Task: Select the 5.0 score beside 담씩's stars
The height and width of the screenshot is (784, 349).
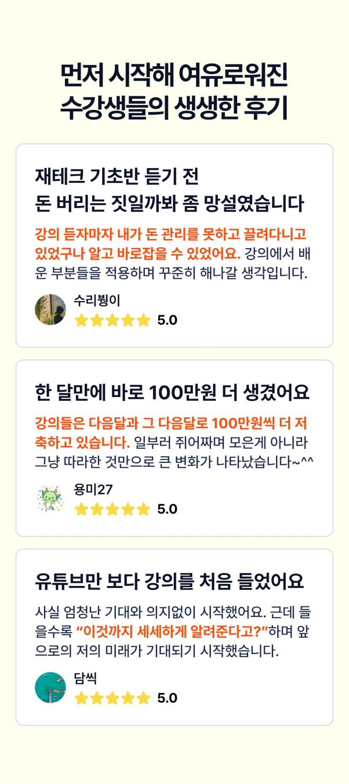Action: pos(167,698)
